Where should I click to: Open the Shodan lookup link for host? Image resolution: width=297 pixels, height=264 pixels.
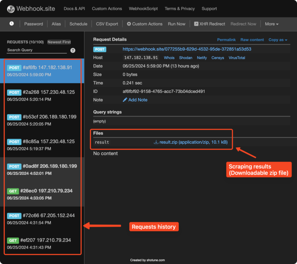click(x=186, y=58)
